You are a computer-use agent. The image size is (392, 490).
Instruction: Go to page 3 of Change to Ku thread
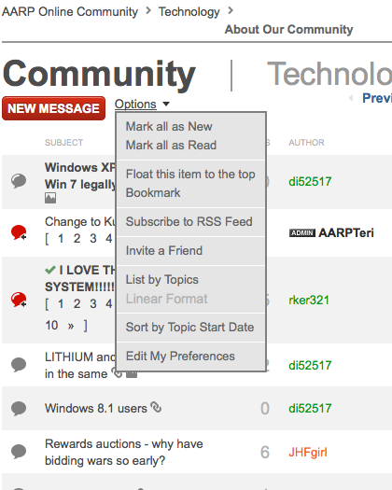tap(93, 239)
